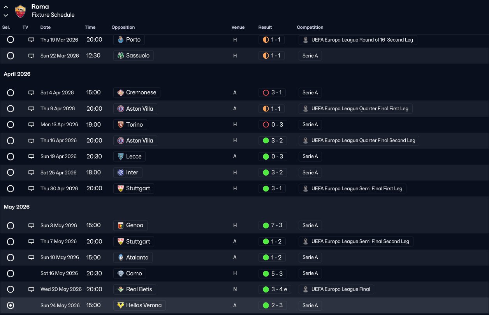Open Serie A competition link for Lecce
Screen dimensions: 489x315
(x=310, y=157)
